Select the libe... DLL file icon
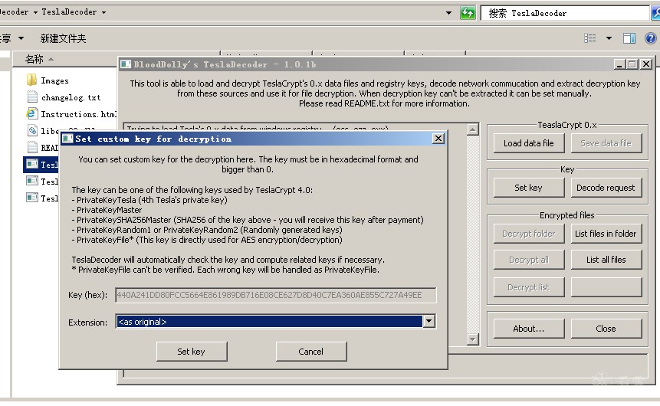 tap(32, 130)
